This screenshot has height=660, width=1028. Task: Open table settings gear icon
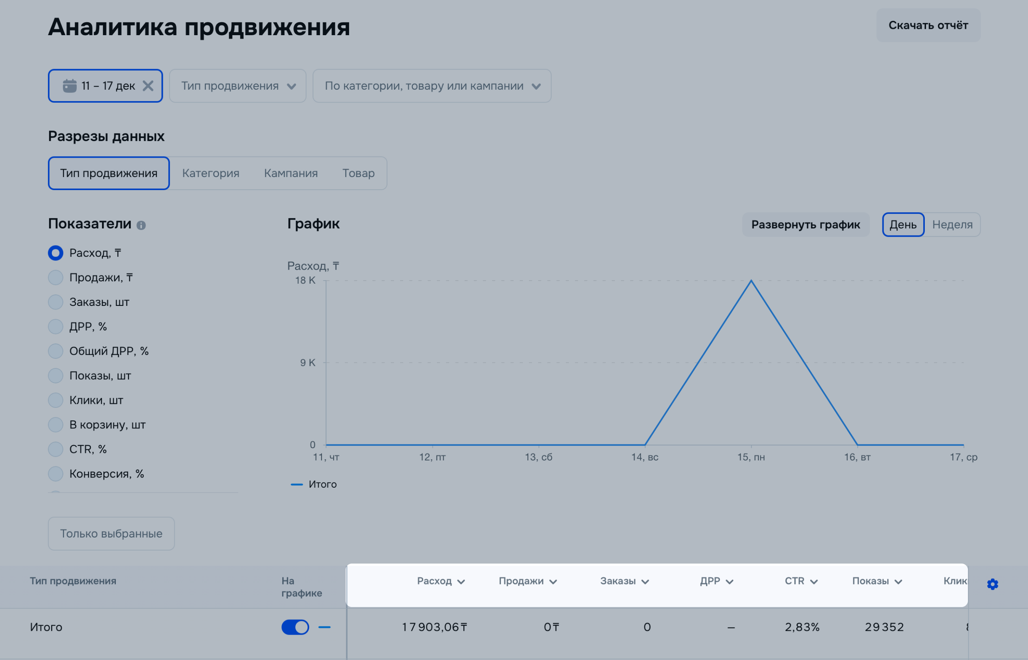pyautogui.click(x=992, y=584)
